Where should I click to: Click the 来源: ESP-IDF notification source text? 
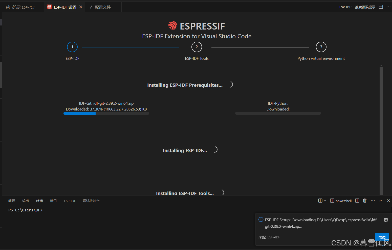click(x=269, y=237)
